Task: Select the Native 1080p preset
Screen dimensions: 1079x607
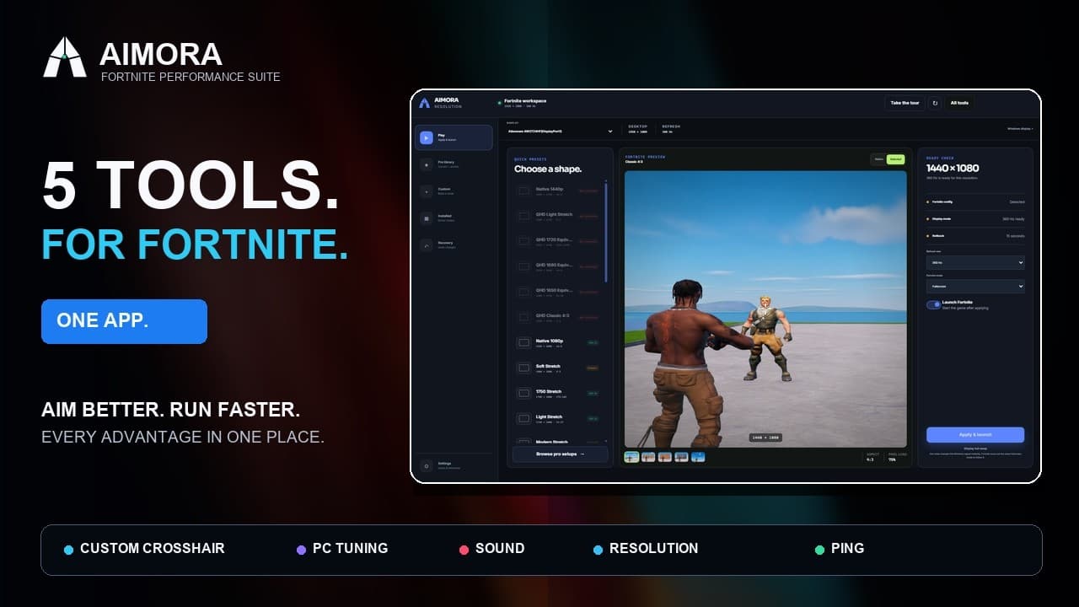Action: point(557,342)
